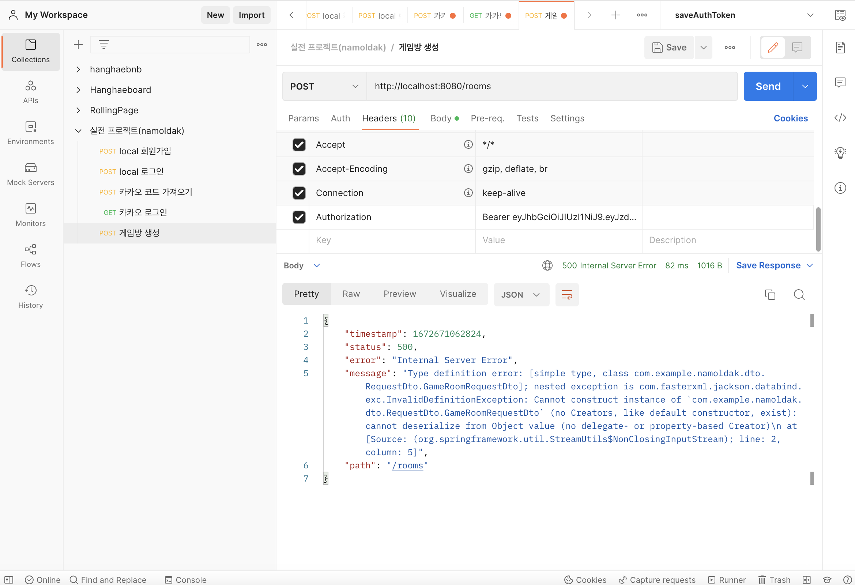
Task: Uncheck the Authorization header checkbox
Action: coord(299,217)
